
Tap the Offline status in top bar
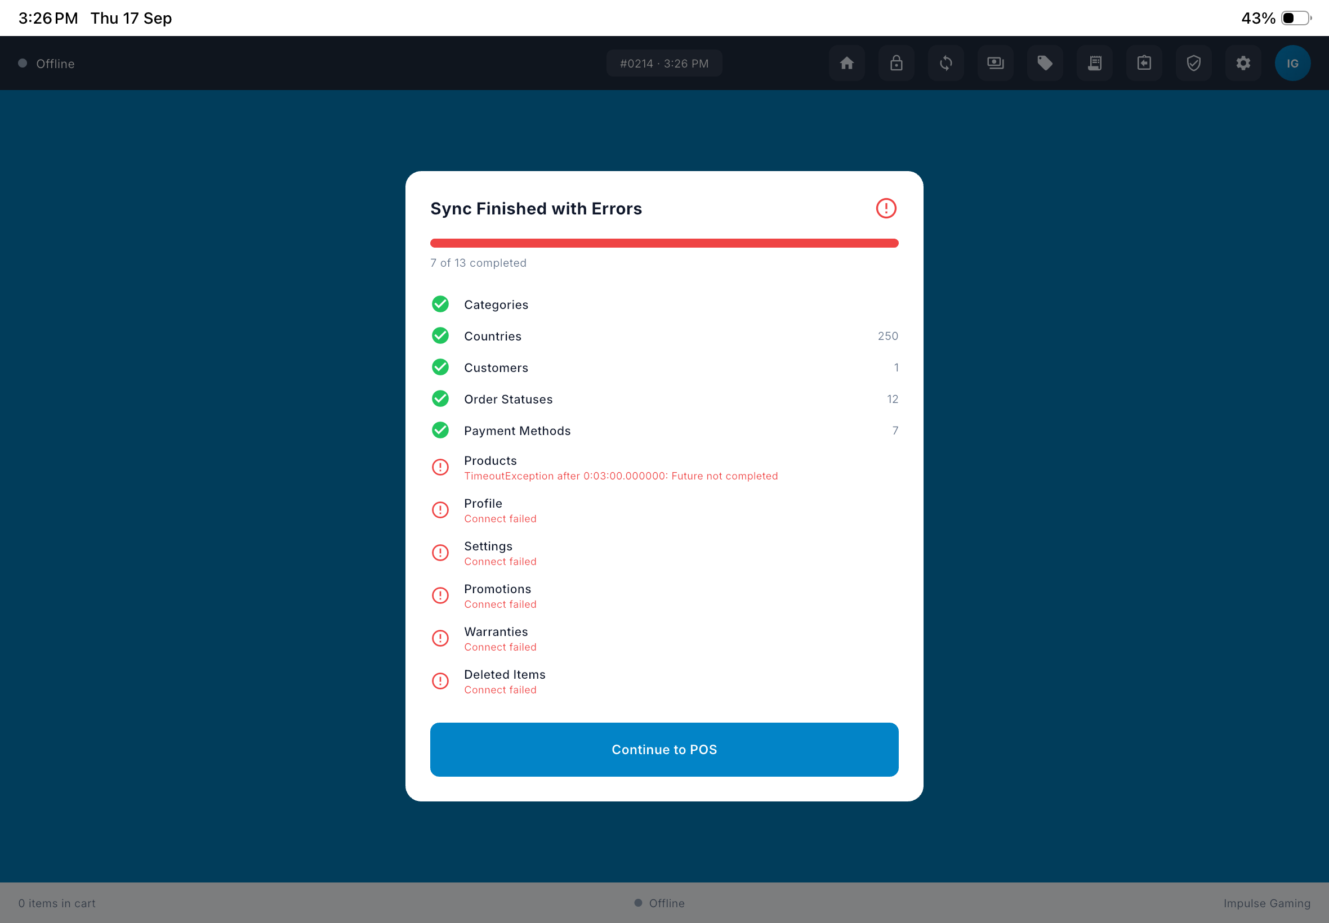point(46,64)
